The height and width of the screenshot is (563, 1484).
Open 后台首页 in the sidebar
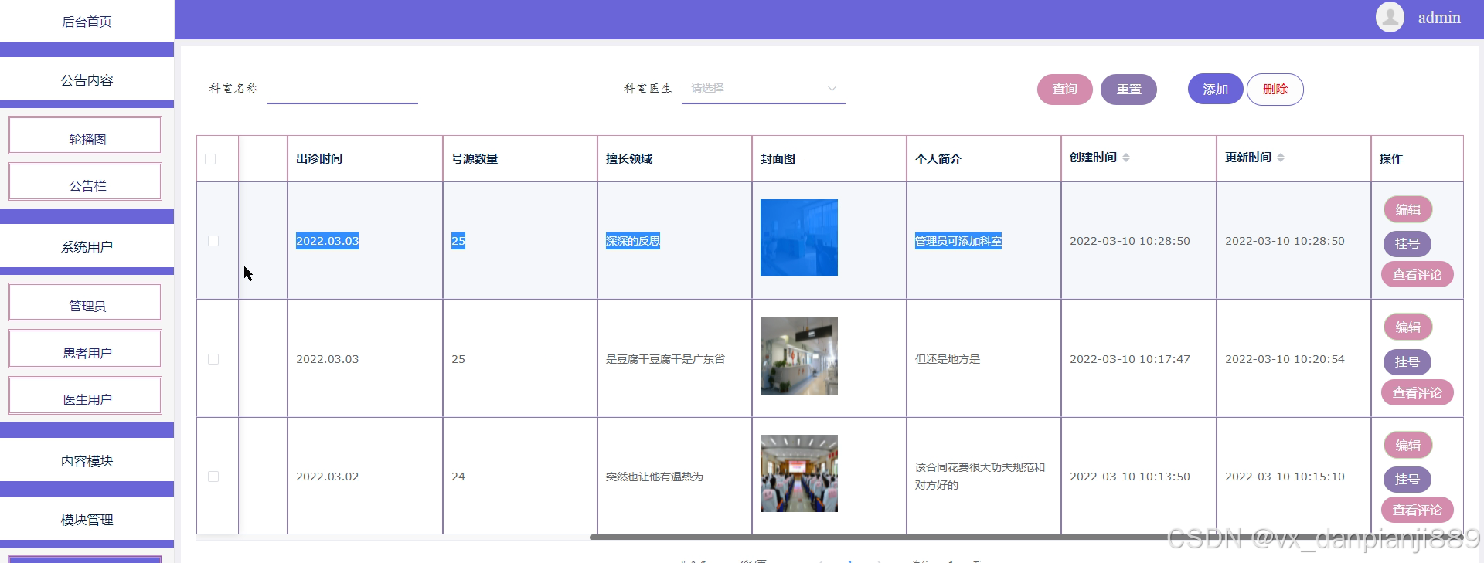click(x=87, y=22)
